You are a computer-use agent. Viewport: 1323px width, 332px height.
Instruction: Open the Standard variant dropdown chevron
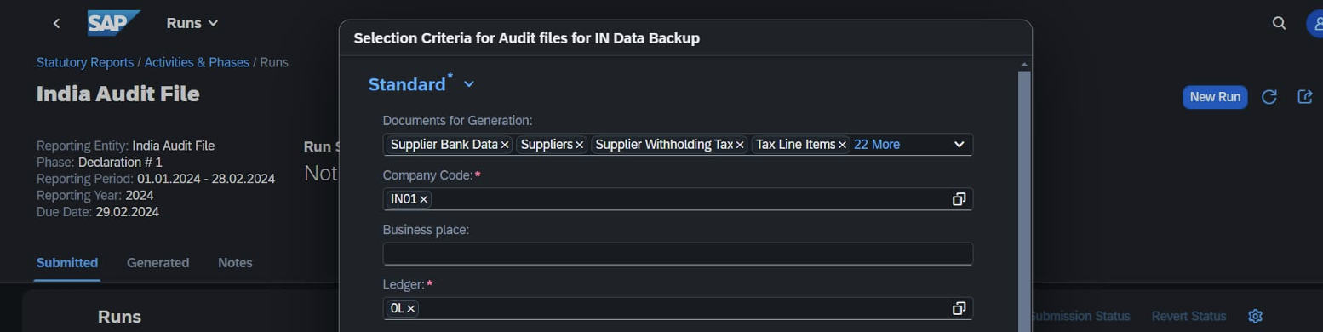click(468, 84)
